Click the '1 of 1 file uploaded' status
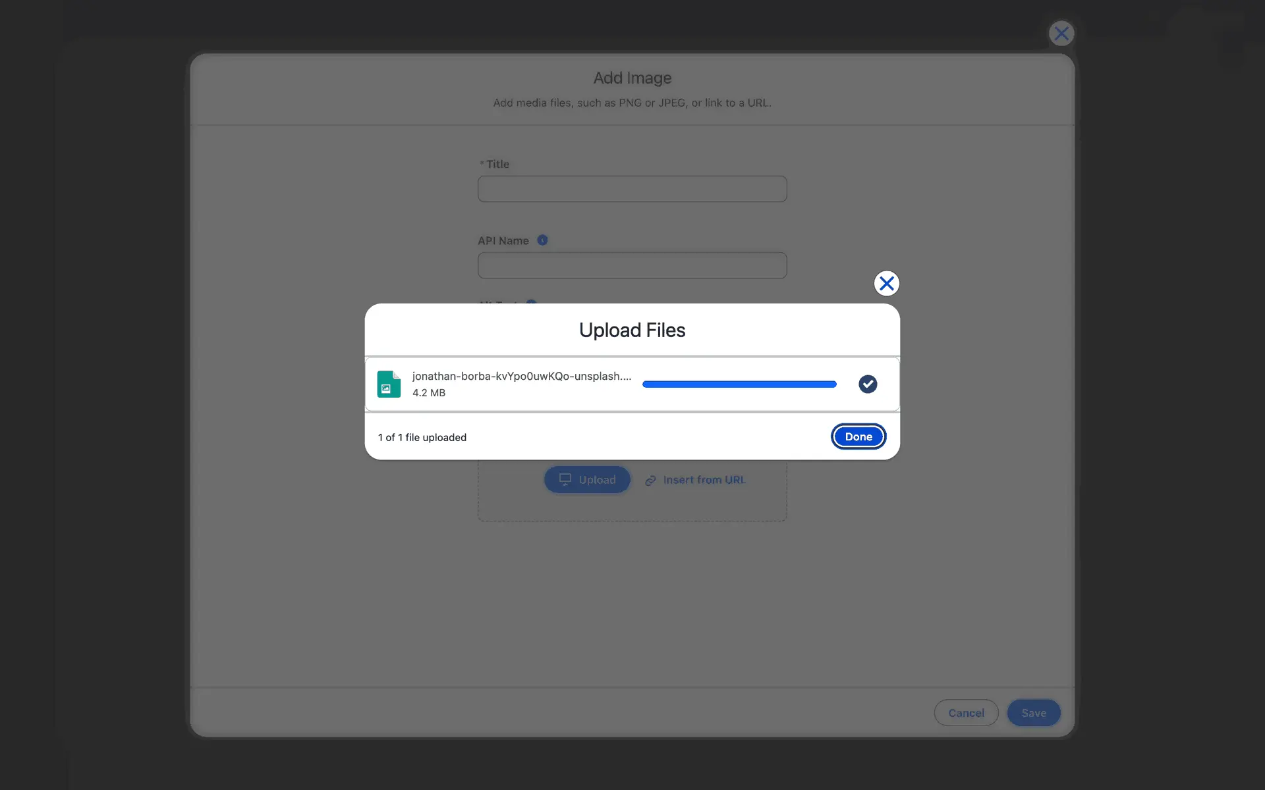Screen dimensions: 1265x790 point(422,437)
